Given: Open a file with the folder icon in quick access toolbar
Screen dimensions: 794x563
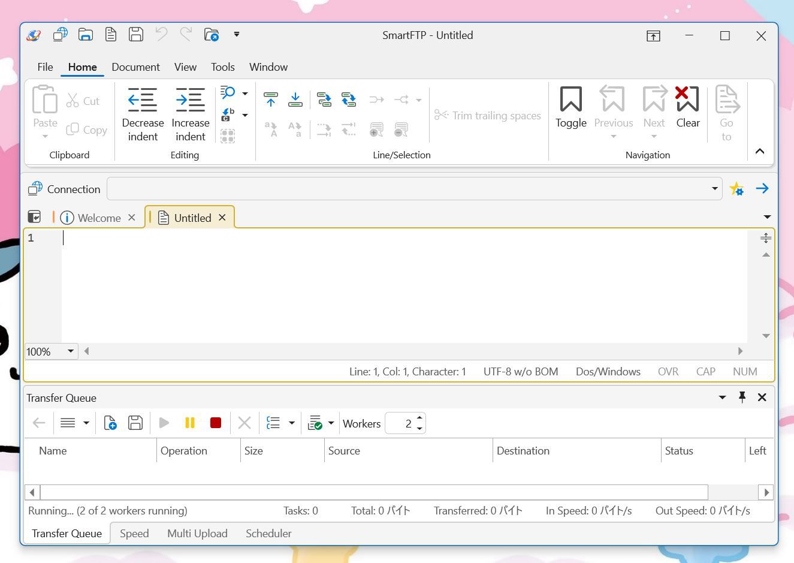Looking at the screenshot, I should [x=86, y=35].
